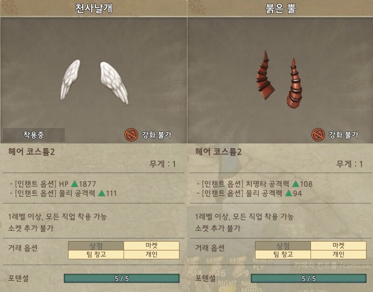Click the 착용중 equipped status button
Image resolution: width=373 pixels, height=292 pixels.
[34, 135]
